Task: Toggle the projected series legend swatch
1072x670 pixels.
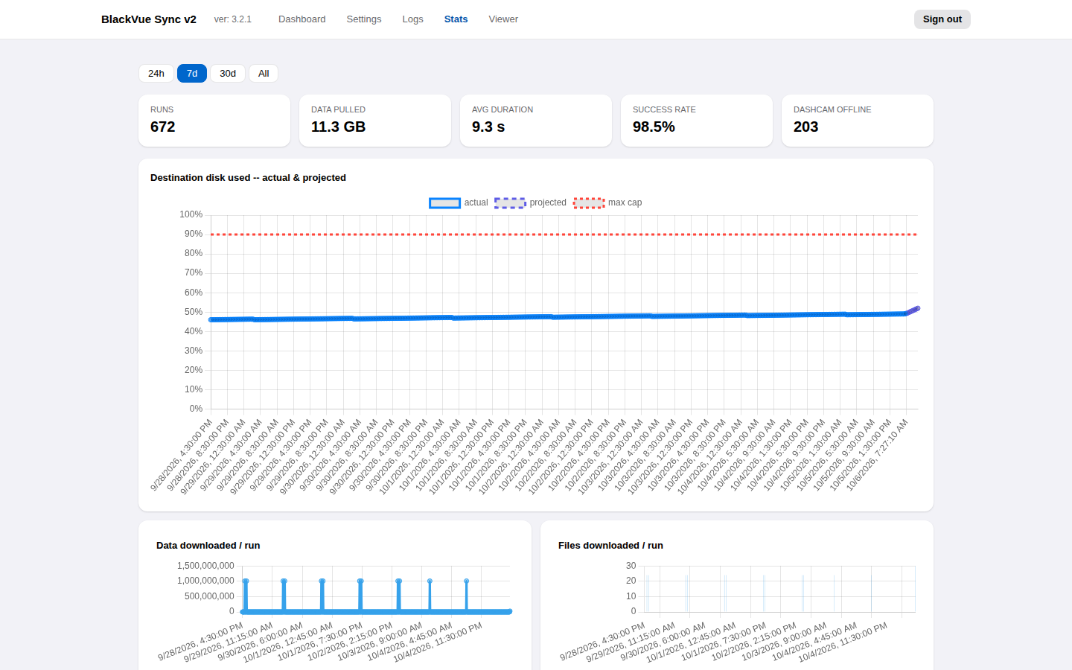Action: click(x=510, y=202)
